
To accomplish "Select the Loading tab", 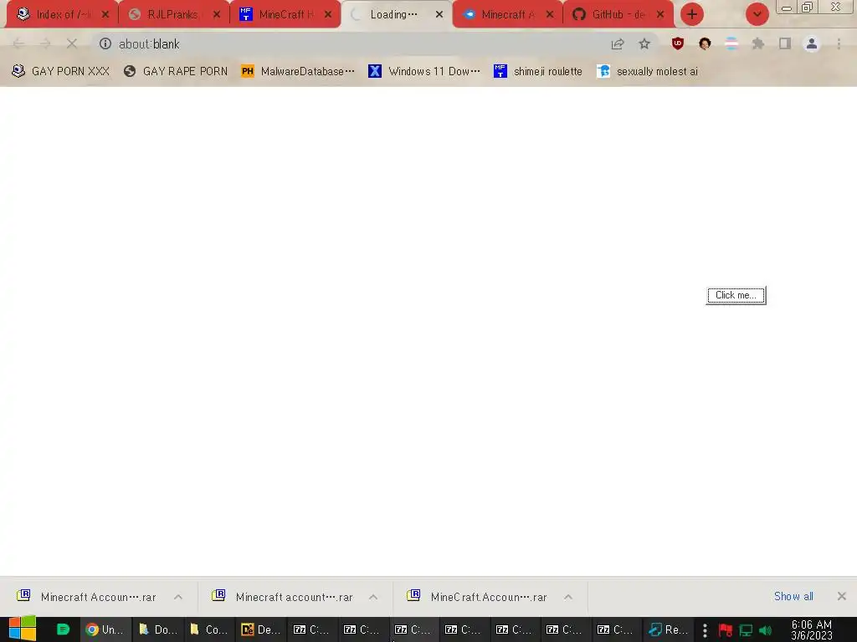I will (396, 15).
